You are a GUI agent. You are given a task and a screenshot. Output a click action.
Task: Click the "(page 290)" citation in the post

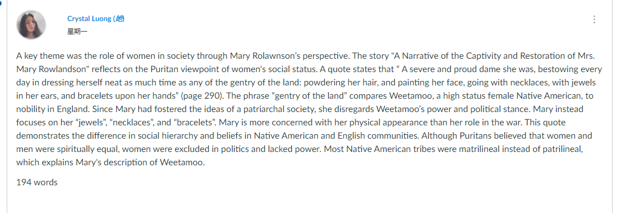203,97
